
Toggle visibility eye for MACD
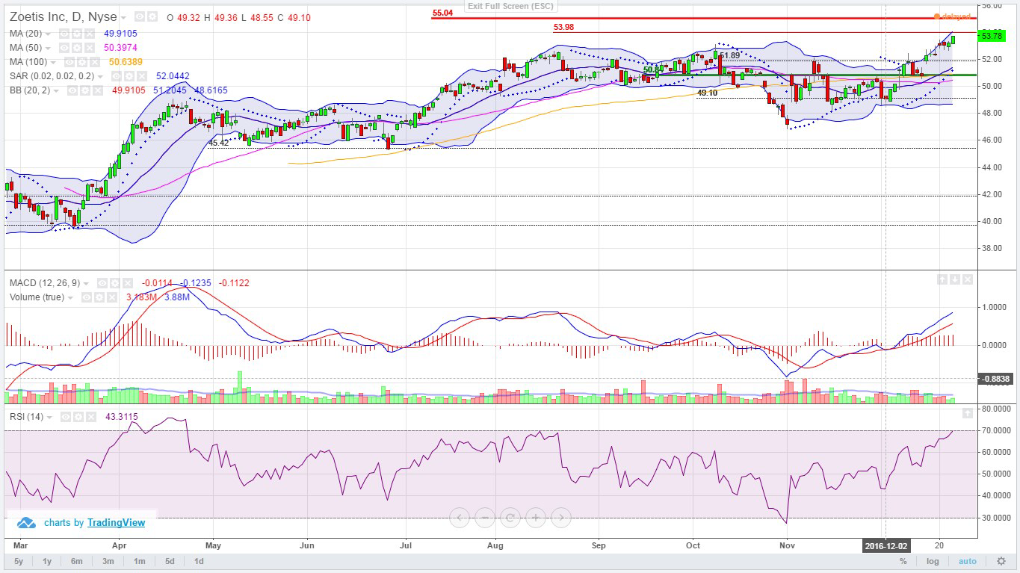(x=102, y=283)
